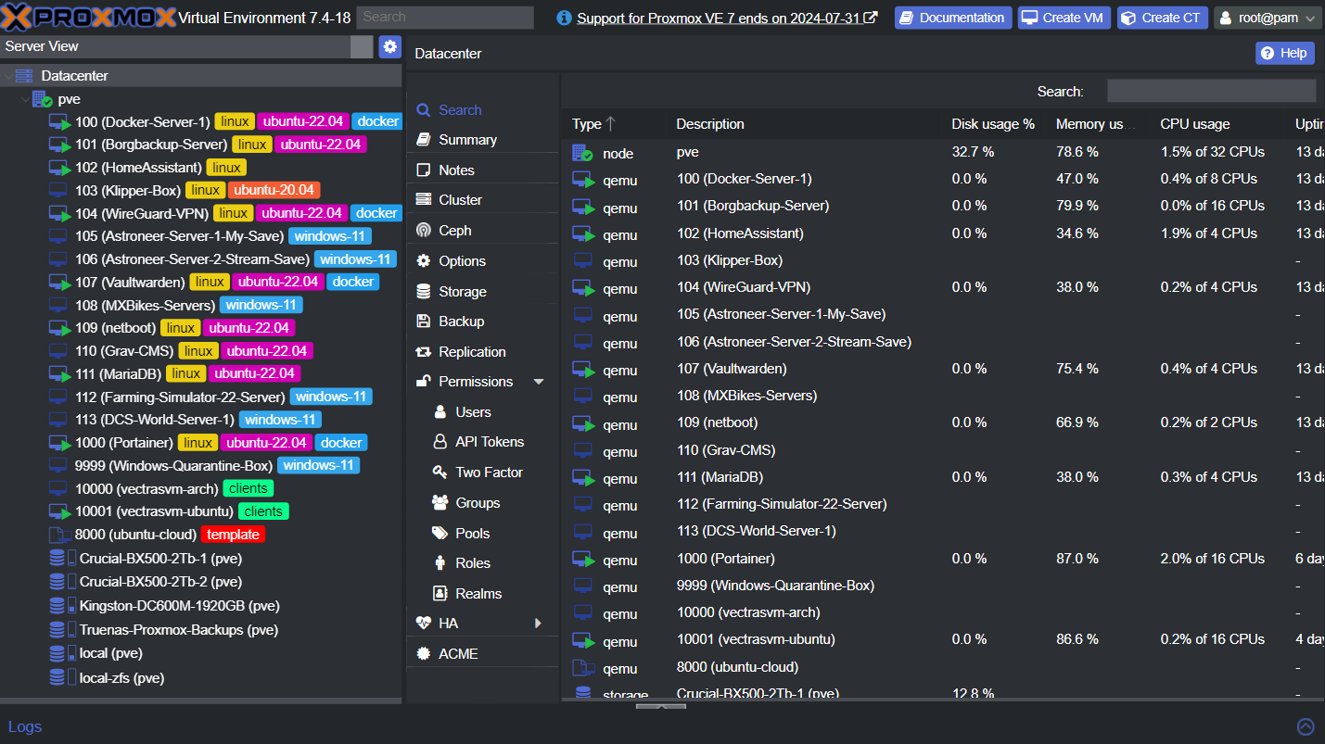This screenshot has height=744, width=1325.
Task: Click the top header search field
Action: click(445, 18)
